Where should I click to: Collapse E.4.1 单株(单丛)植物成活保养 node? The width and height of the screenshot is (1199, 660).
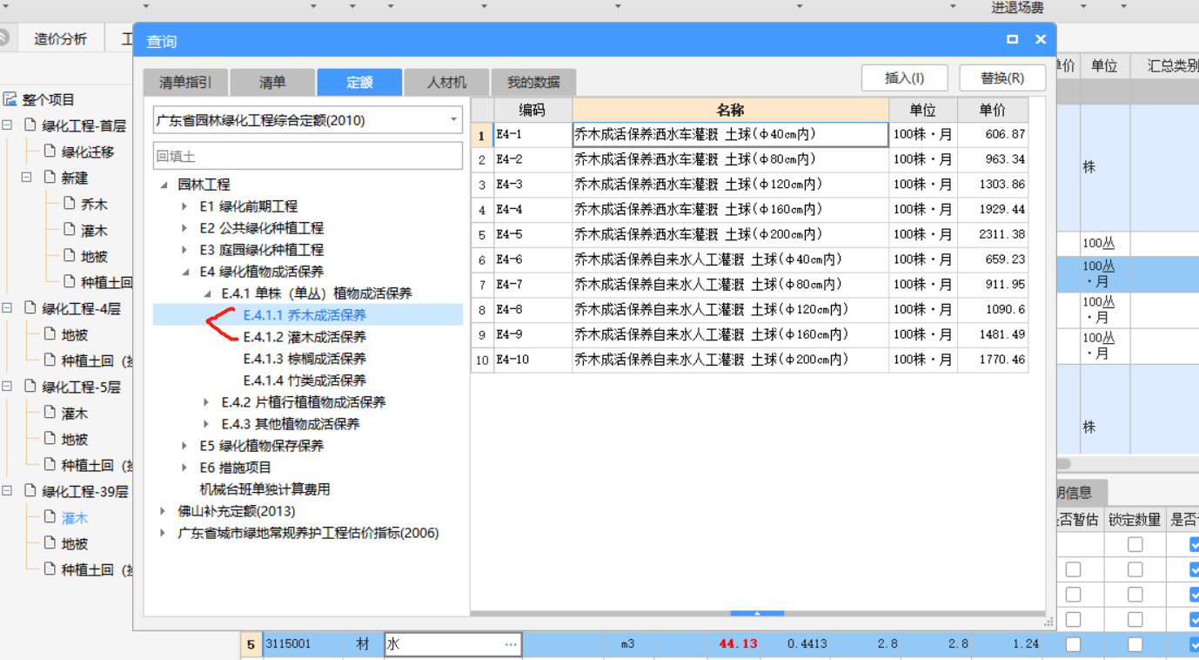206,293
